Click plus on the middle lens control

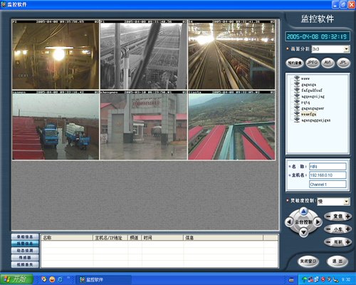tap(347, 229)
